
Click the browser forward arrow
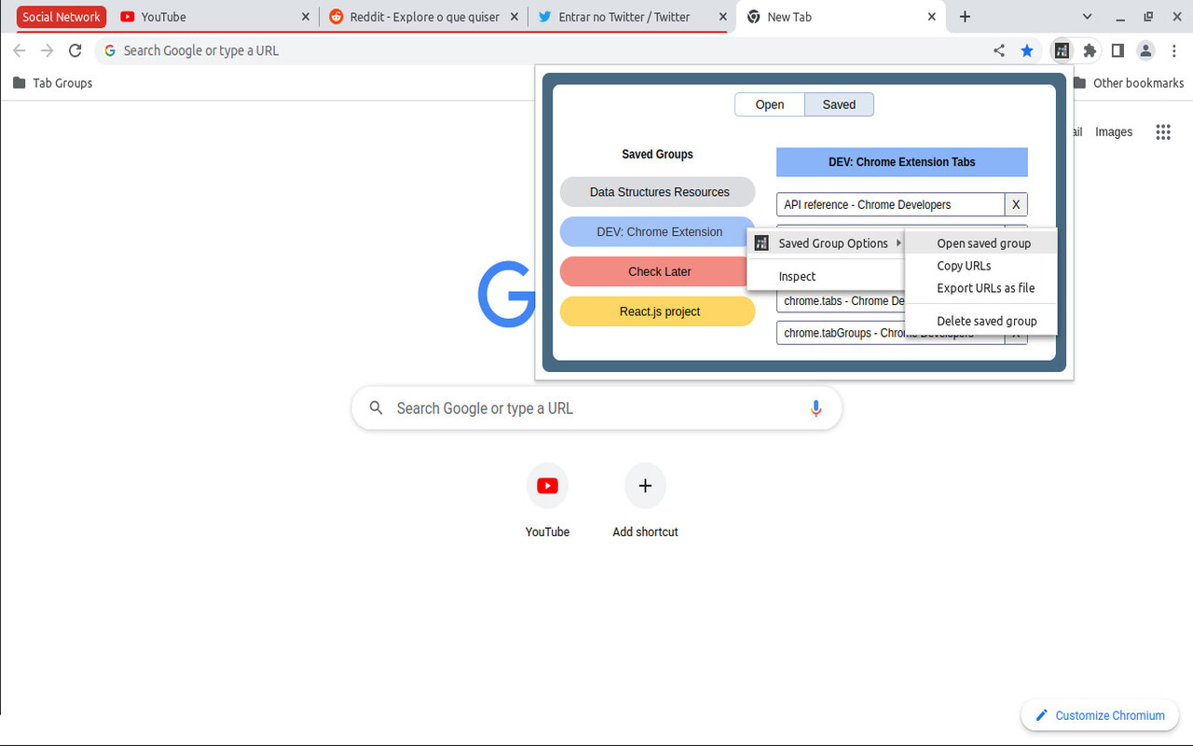coord(48,50)
